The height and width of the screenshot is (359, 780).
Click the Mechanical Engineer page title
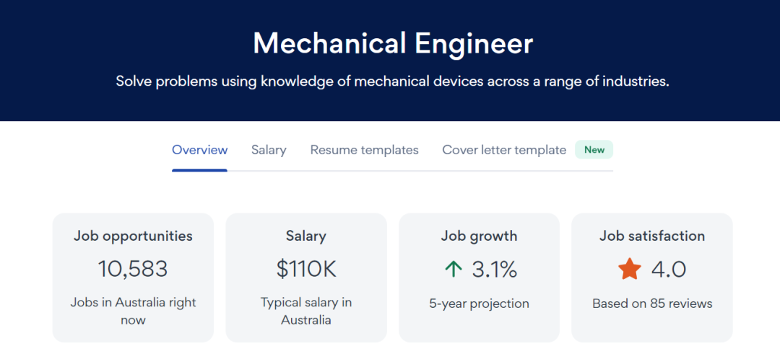click(393, 44)
